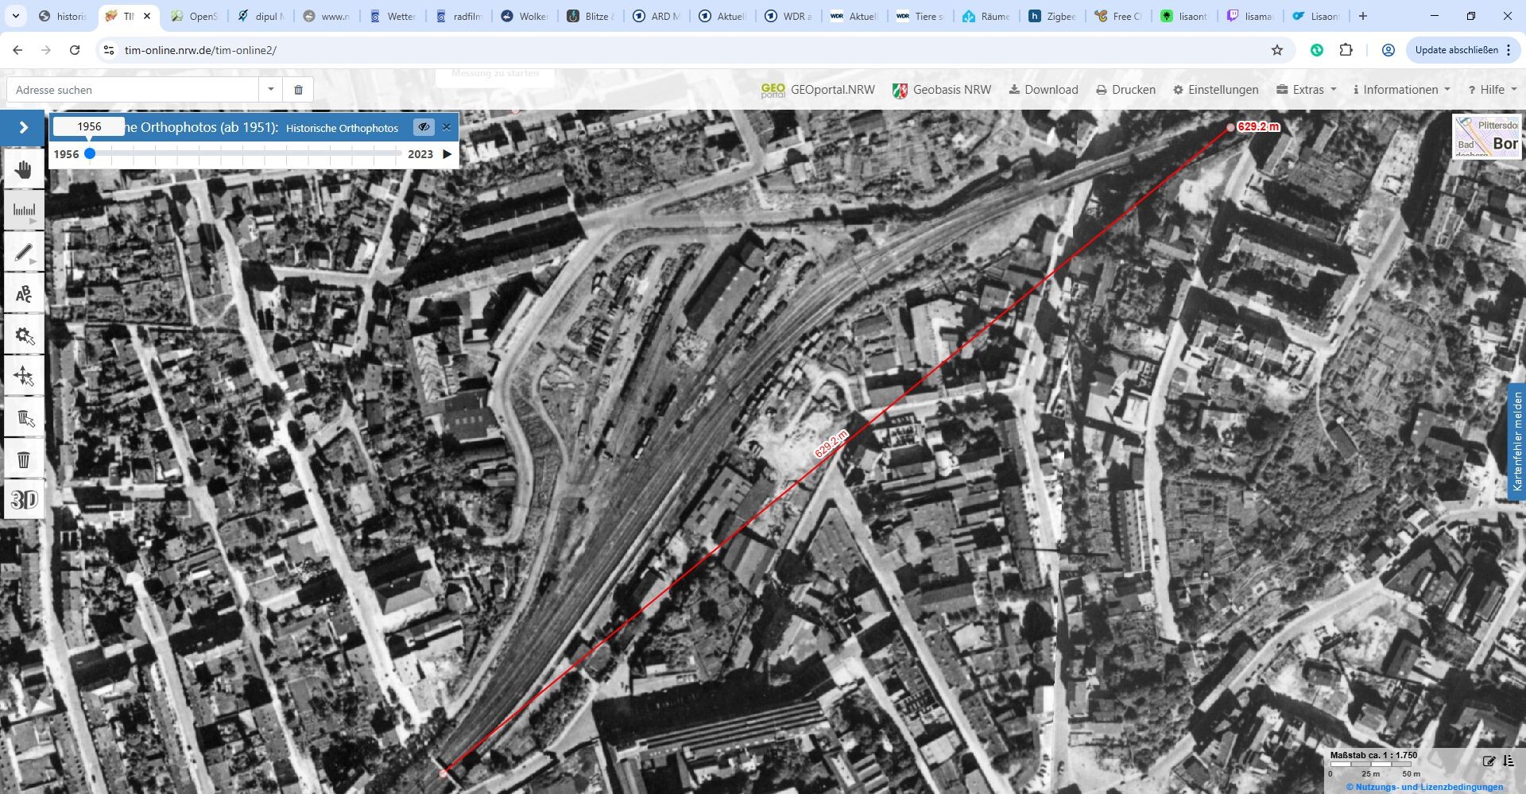Click the move objects arrow tool

pos(24,377)
